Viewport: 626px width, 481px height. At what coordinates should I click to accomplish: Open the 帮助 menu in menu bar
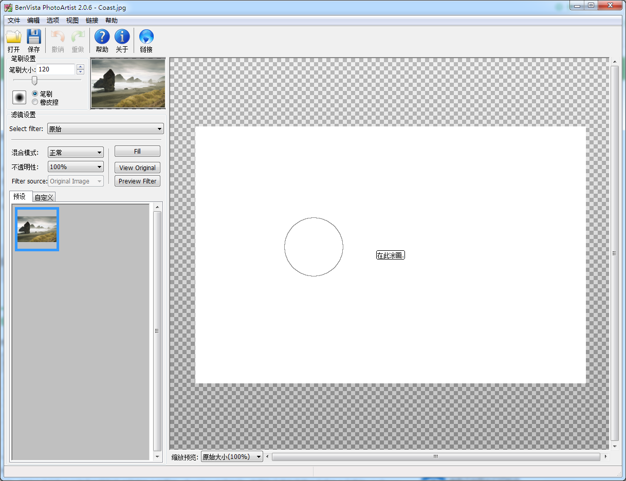click(x=112, y=21)
